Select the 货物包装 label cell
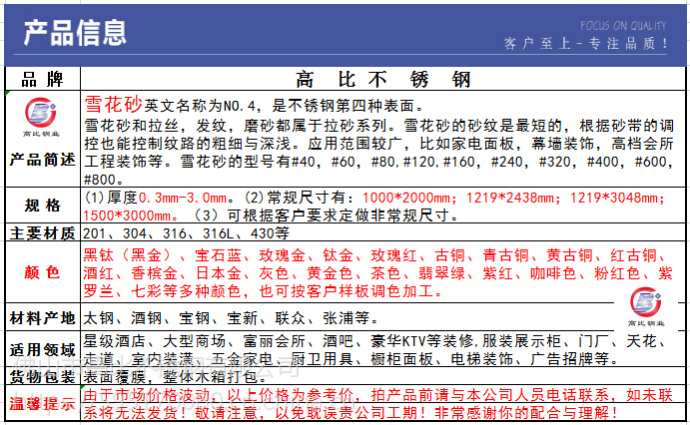The width and height of the screenshot is (690, 425). (x=43, y=377)
